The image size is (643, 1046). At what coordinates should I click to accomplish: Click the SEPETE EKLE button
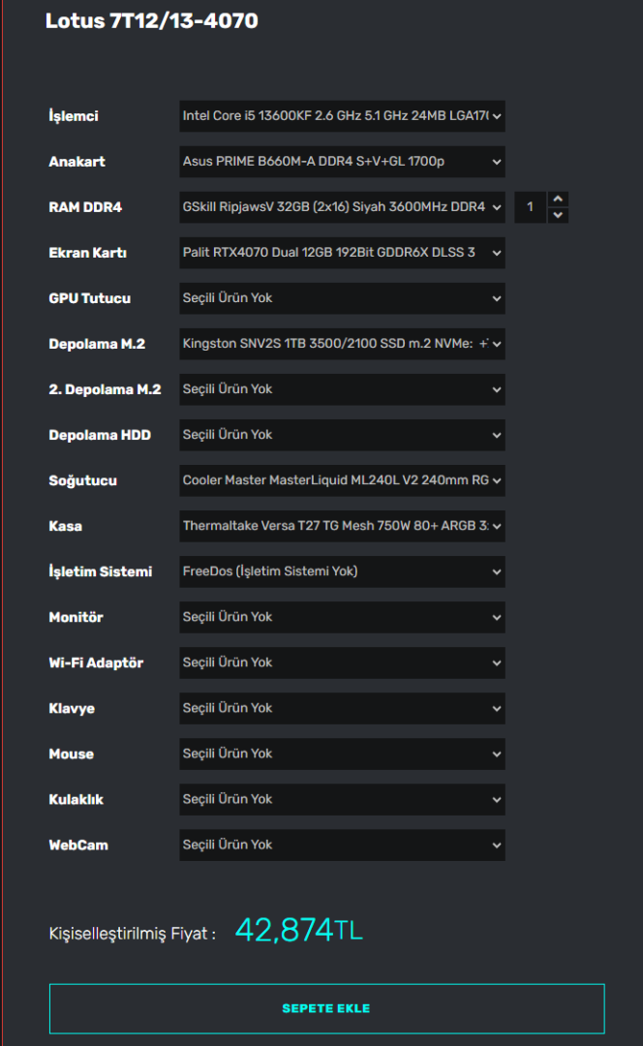(x=327, y=1008)
